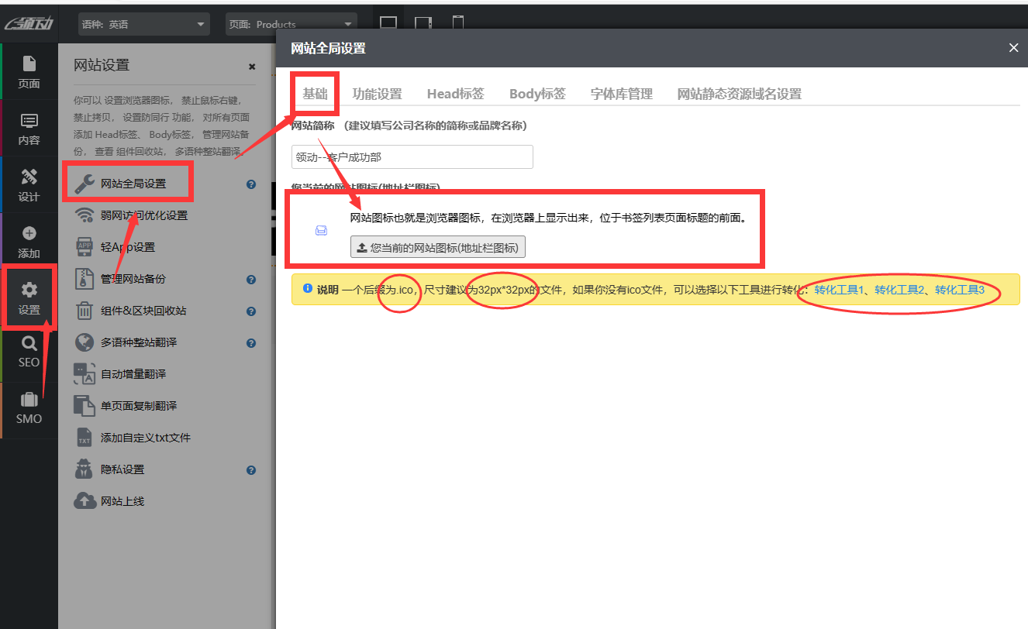Switch to the Head标签 tab
This screenshot has height=629, width=1028.
[455, 94]
